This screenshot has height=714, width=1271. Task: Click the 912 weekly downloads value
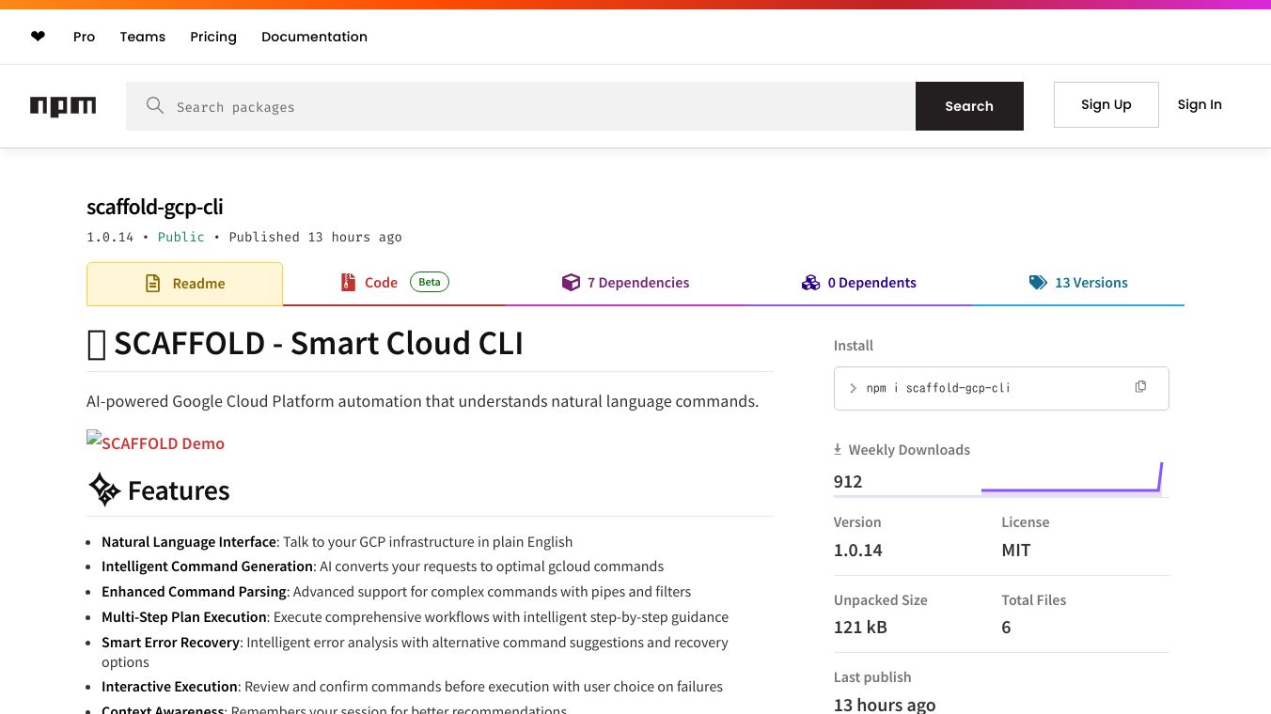click(848, 481)
